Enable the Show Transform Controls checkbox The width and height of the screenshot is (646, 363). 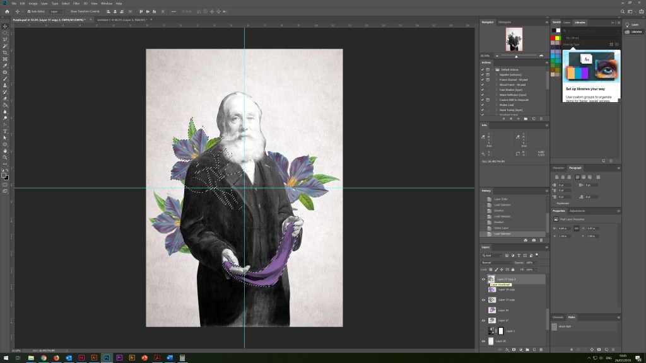point(68,11)
